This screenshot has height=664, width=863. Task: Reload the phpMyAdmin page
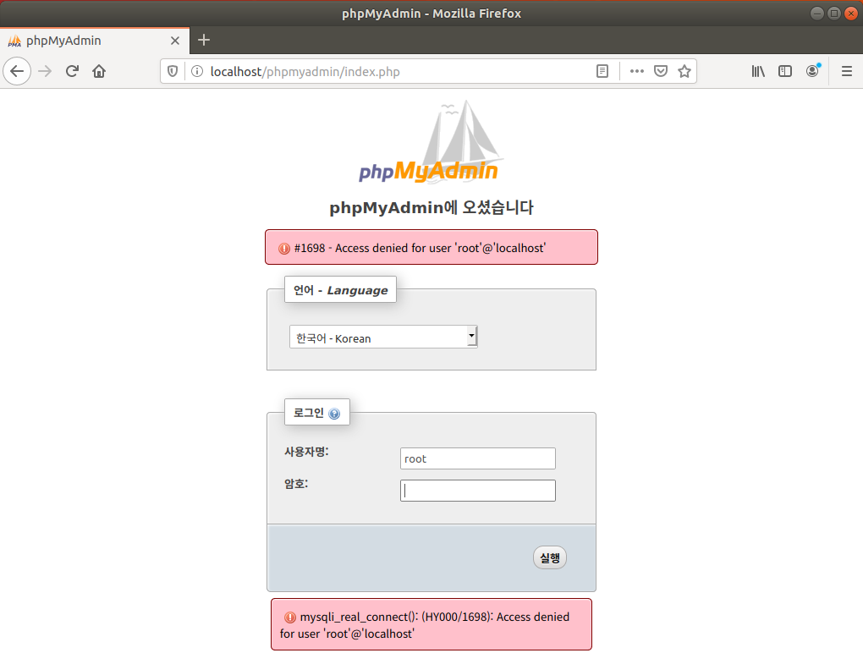click(x=72, y=72)
